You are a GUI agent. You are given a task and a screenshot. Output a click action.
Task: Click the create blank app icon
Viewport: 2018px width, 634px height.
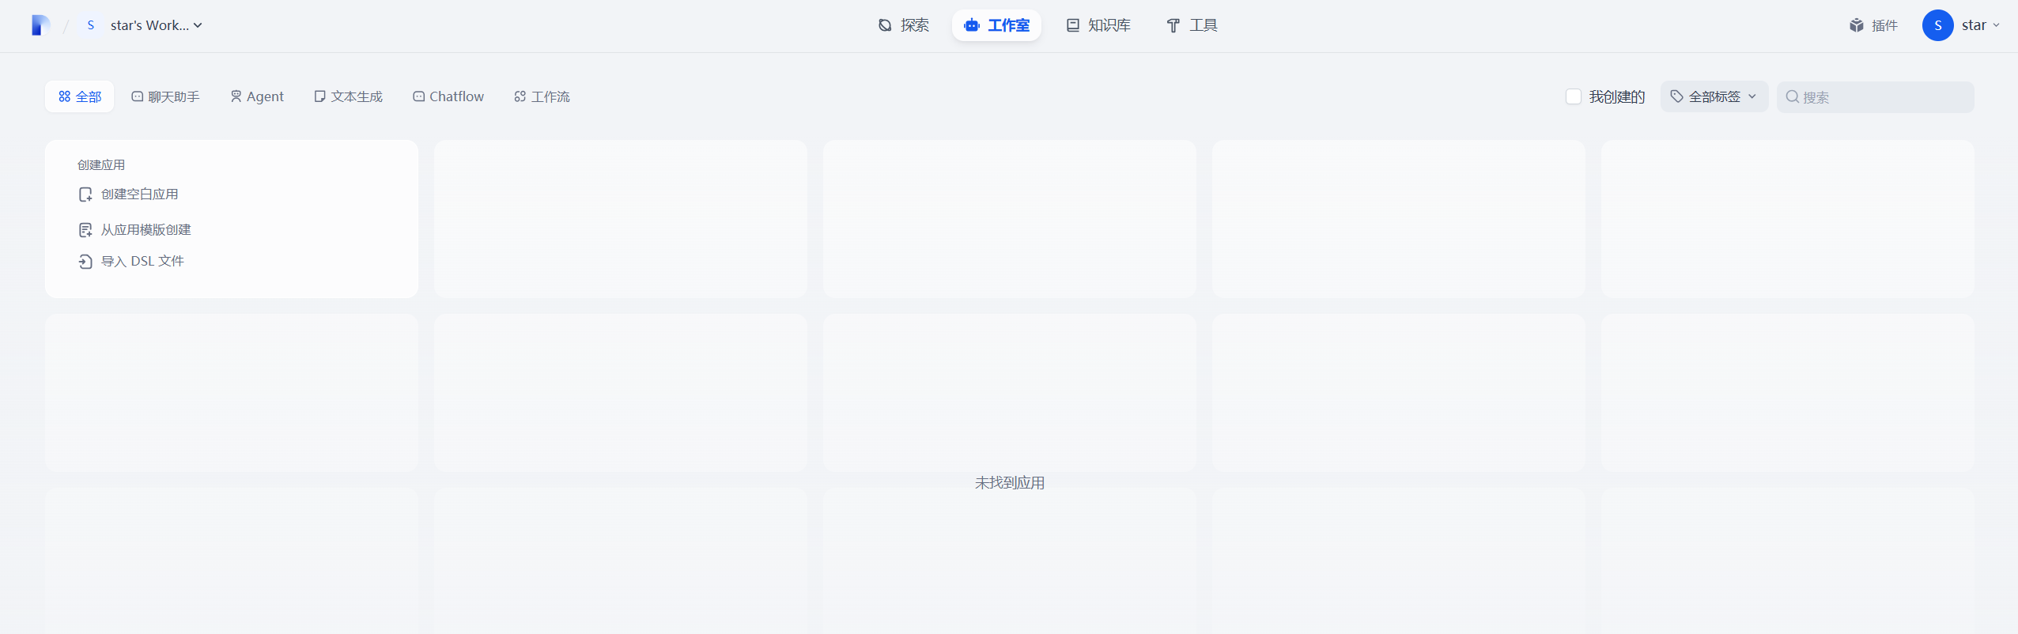coord(85,194)
